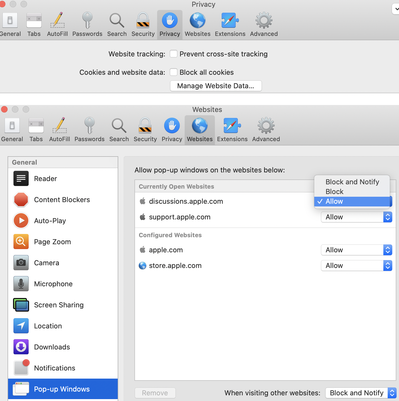Choose Block and Notify from the open pop-up menu
This screenshot has width=399, height=401.
pos(352,182)
